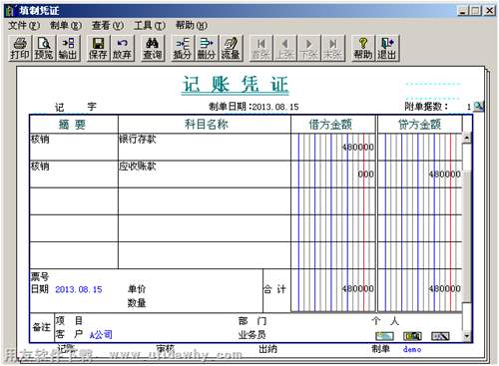Click the 合计 credit total 480000

click(444, 288)
